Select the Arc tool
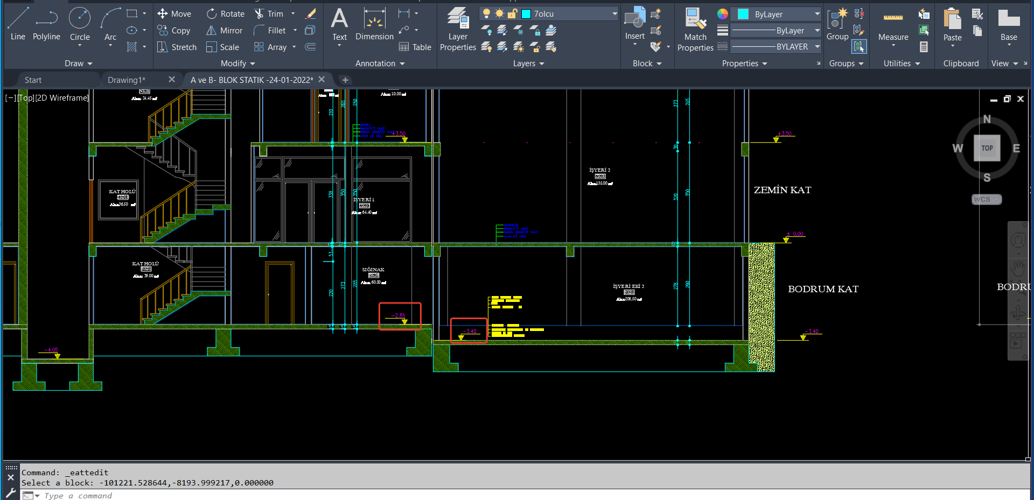The image size is (1034, 500). 110,24
